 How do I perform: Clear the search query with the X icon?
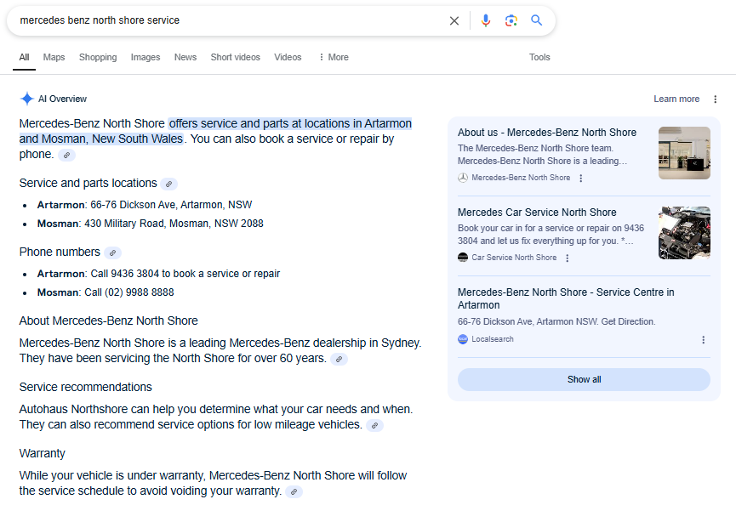tap(454, 20)
